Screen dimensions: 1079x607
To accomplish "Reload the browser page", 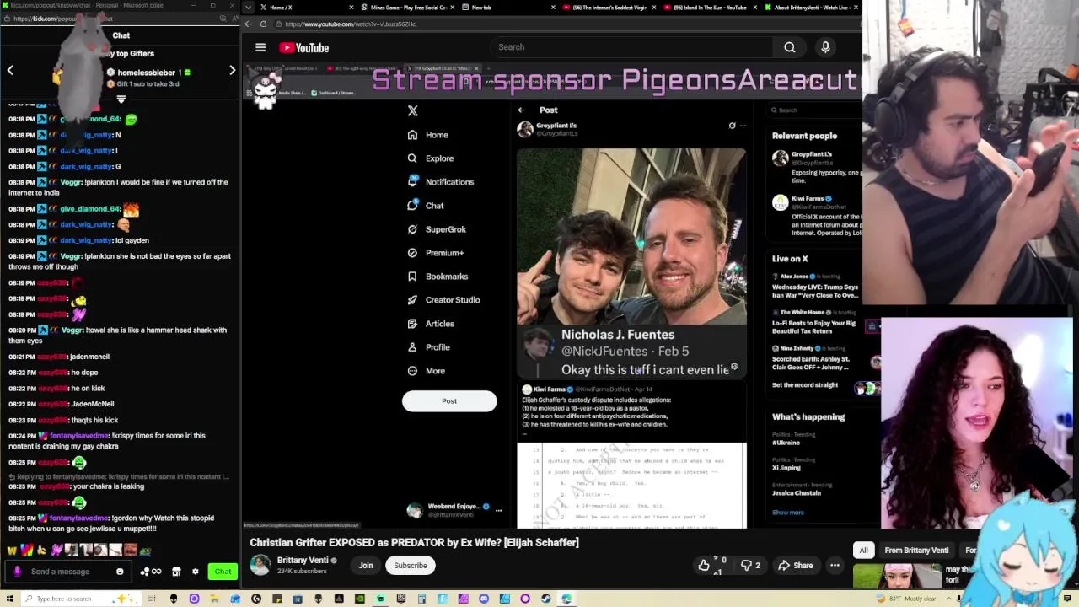I will click(263, 24).
